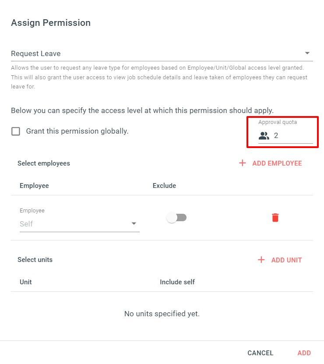This screenshot has height=364, width=324.
Task: Select the Self employee field text
Action: click(x=26, y=224)
